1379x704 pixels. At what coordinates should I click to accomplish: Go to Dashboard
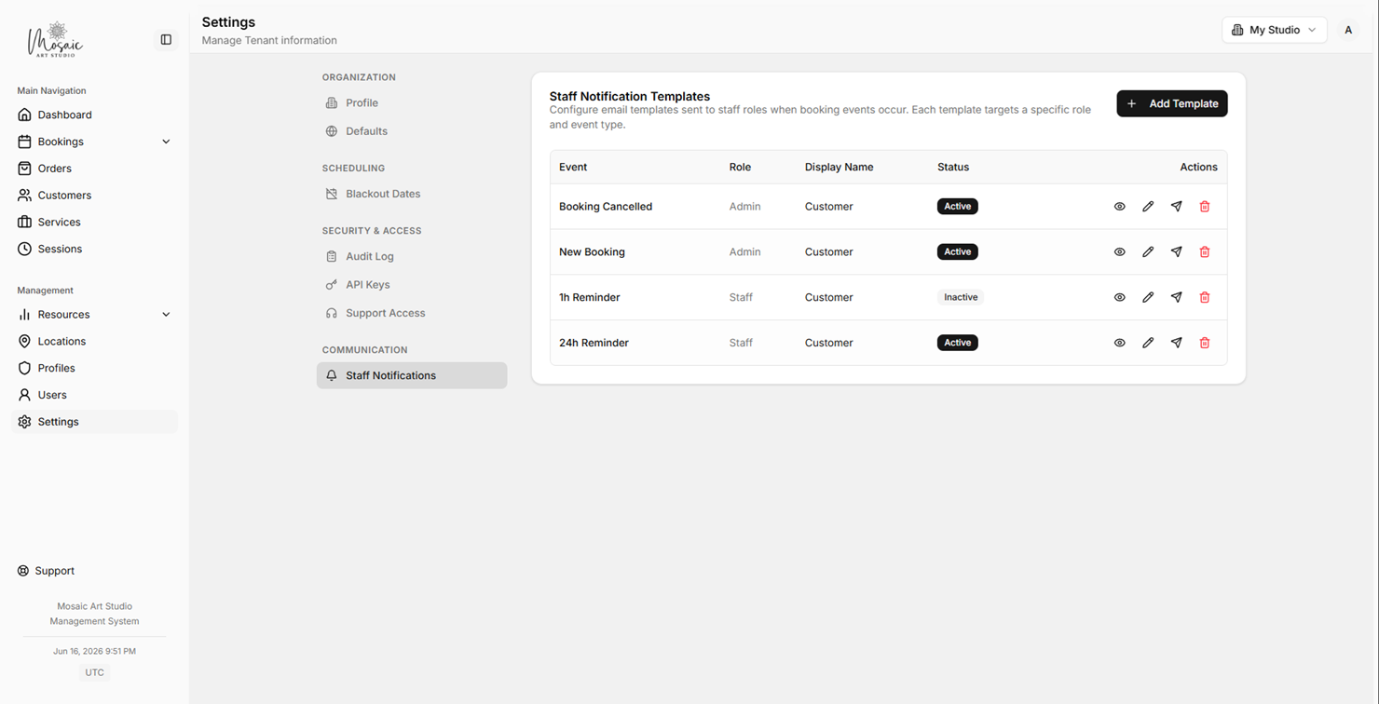pyautogui.click(x=94, y=115)
